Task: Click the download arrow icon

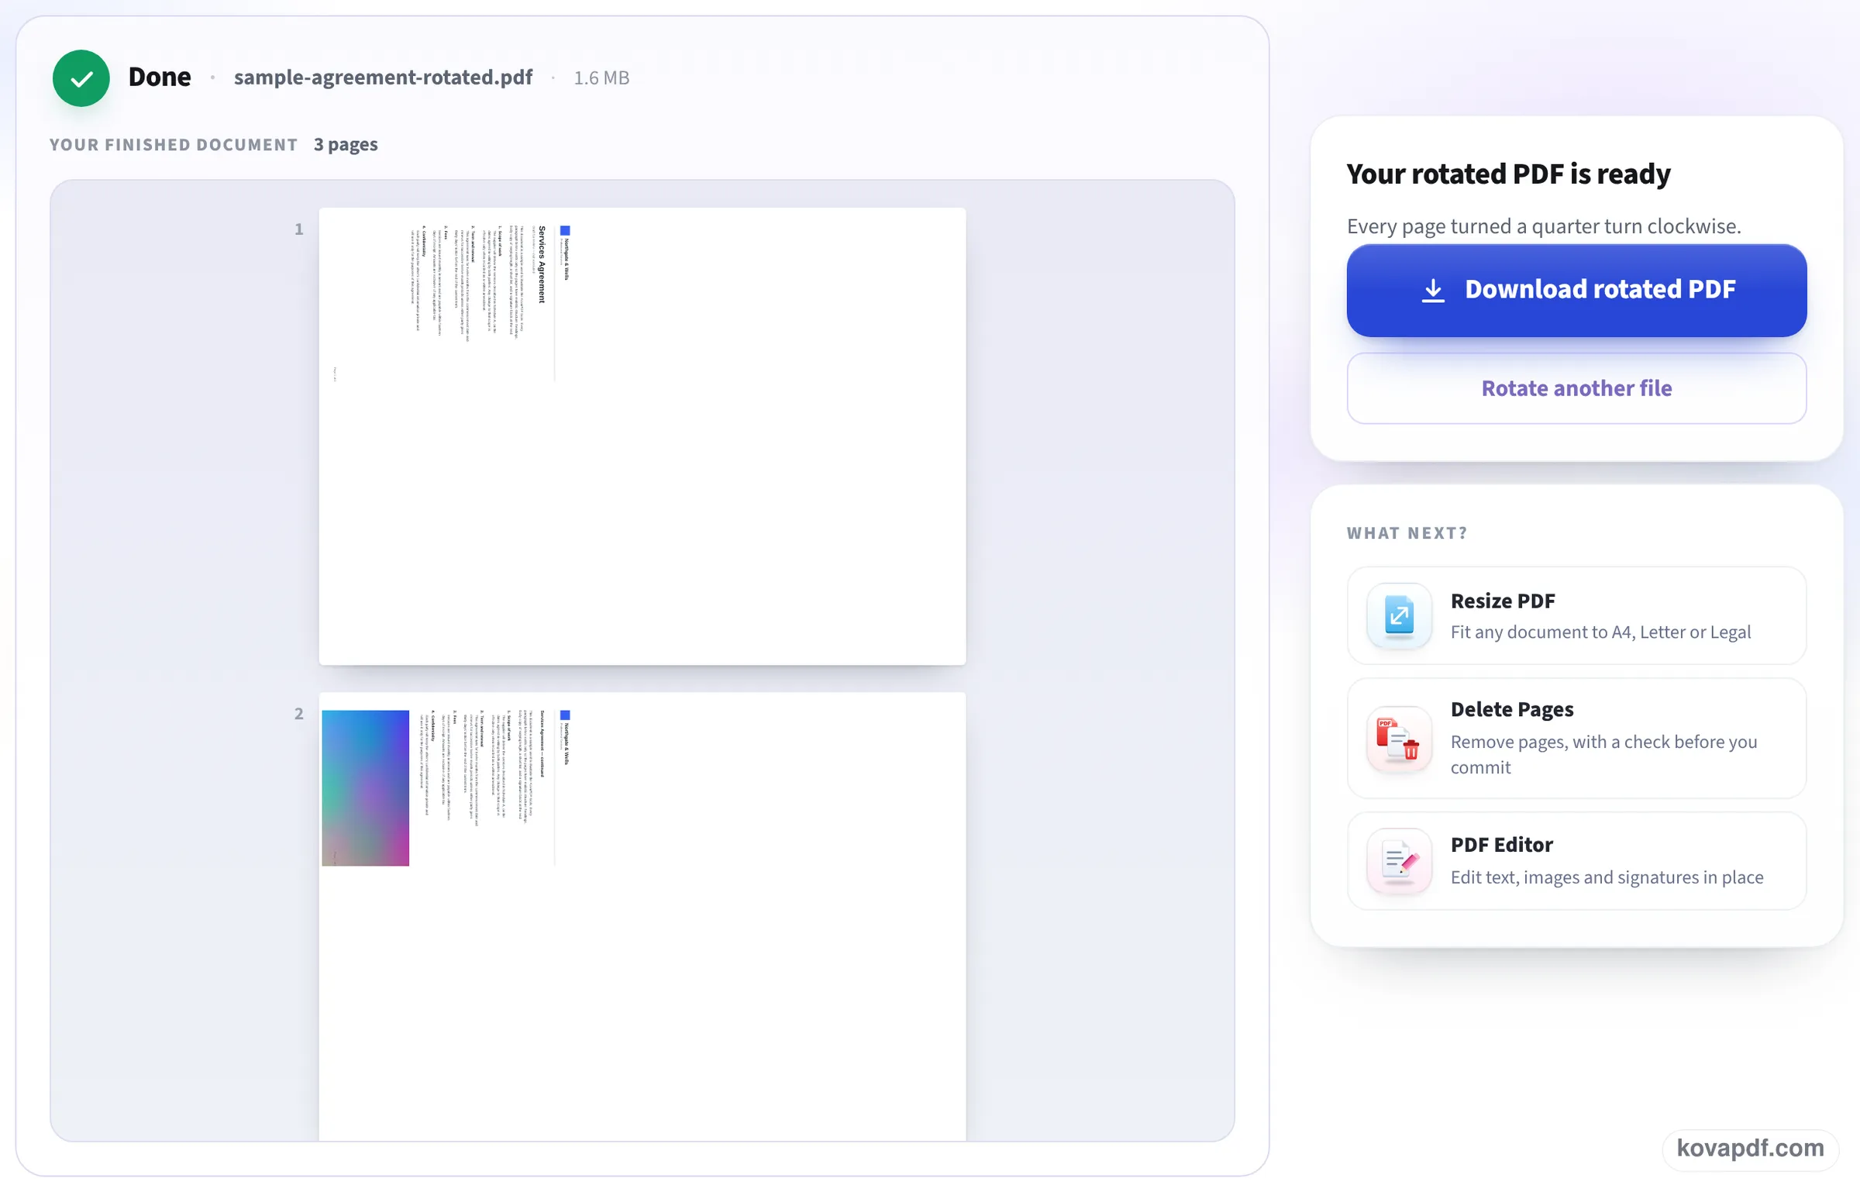Action: click(x=1433, y=290)
